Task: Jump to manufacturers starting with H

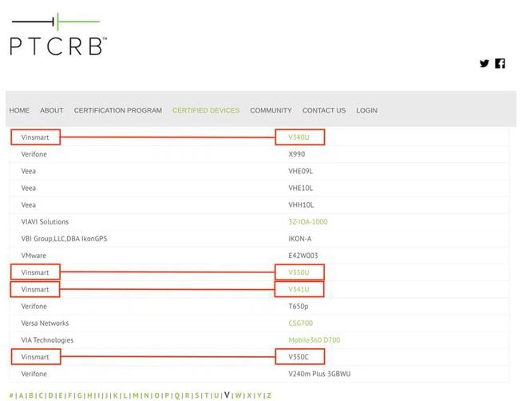Action: pyautogui.click(x=89, y=395)
